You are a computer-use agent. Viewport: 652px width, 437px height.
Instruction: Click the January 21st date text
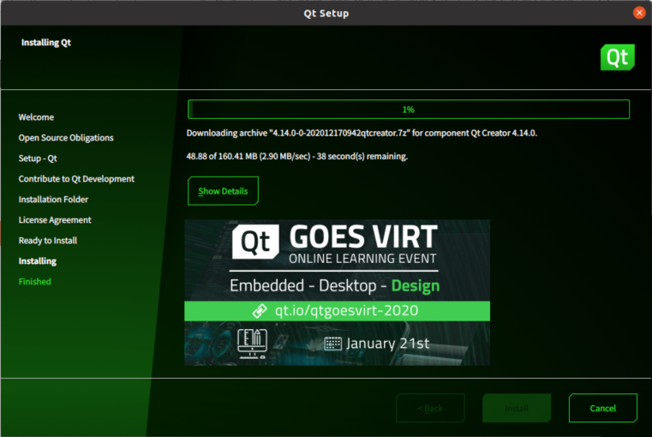(387, 344)
